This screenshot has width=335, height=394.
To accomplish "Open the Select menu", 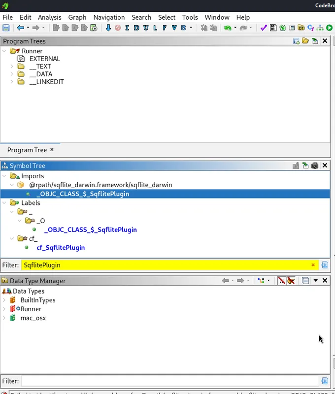I will tap(167, 17).
